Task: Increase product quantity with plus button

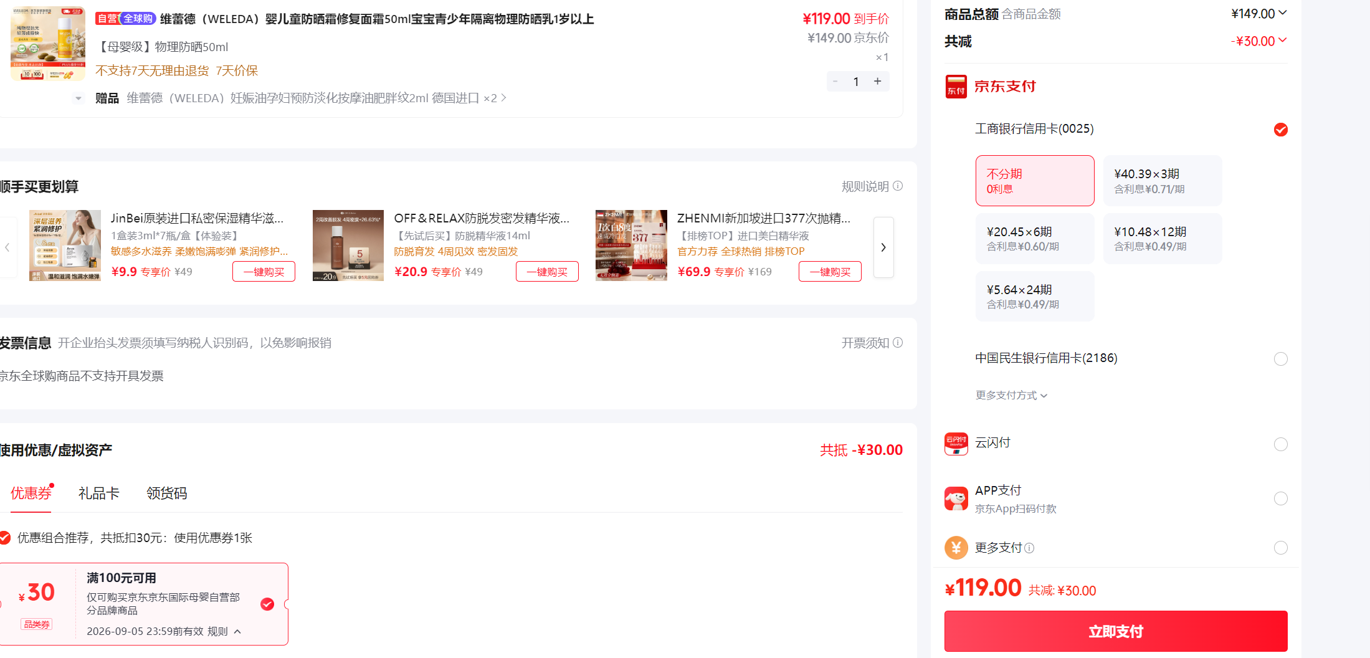Action: click(x=878, y=82)
